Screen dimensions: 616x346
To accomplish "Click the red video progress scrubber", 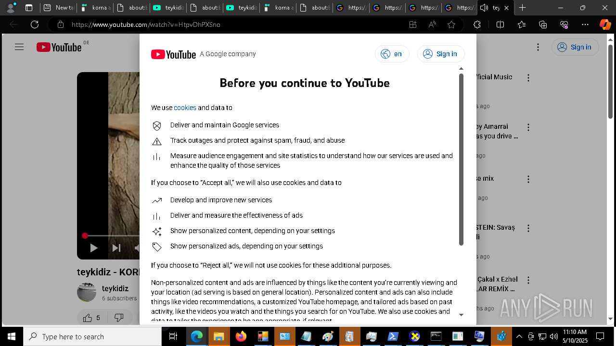I will (85, 235).
